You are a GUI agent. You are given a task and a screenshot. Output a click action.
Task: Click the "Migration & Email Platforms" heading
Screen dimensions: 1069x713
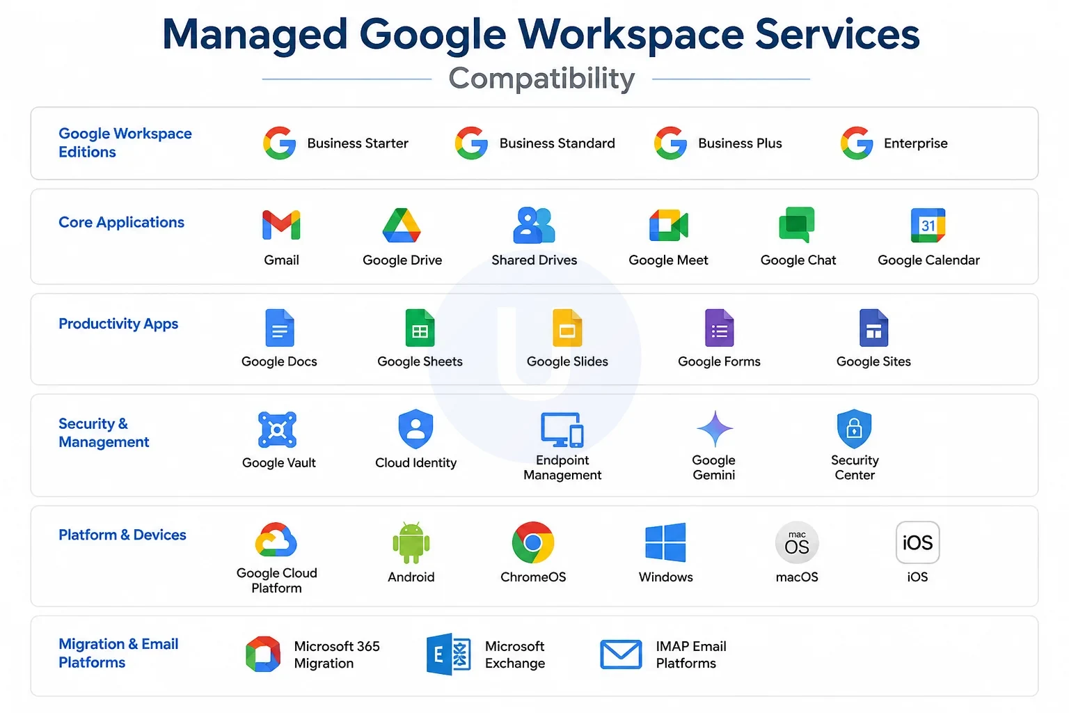point(118,653)
